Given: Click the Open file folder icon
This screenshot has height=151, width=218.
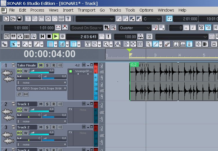Looking at the screenshot, I should pyautogui.click(x=13, y=19).
